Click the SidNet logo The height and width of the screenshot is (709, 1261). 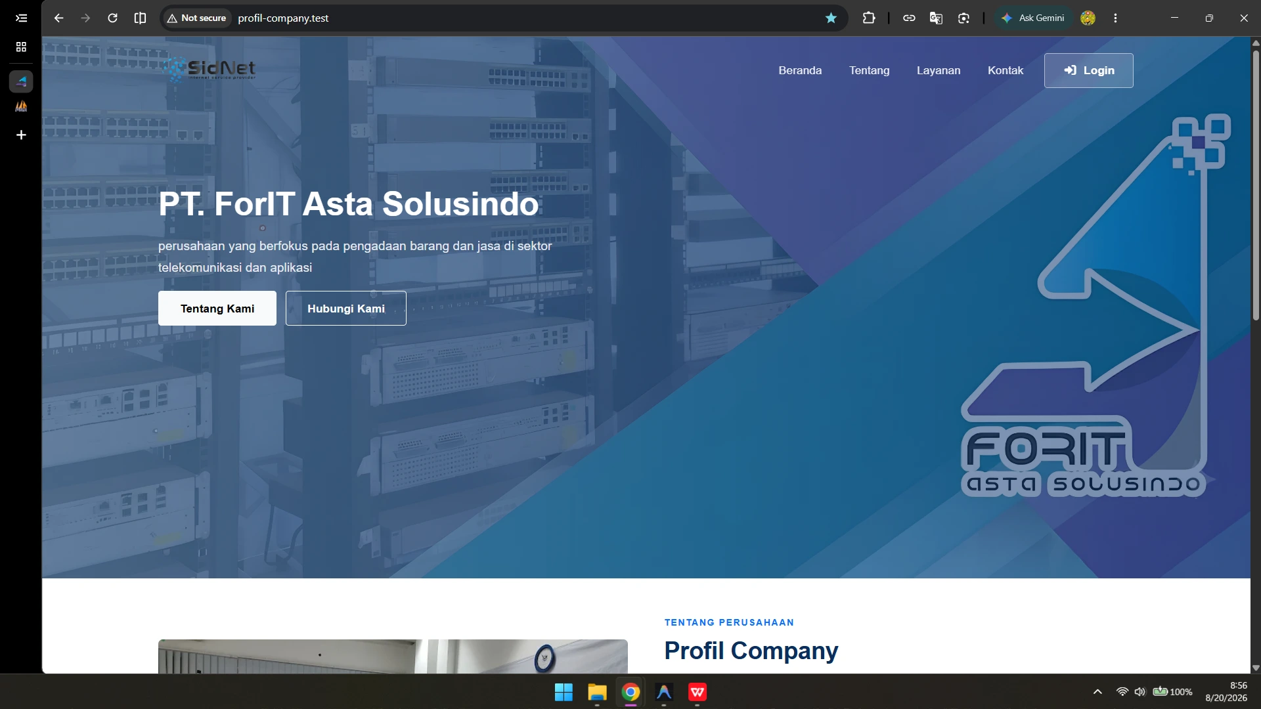click(x=209, y=69)
